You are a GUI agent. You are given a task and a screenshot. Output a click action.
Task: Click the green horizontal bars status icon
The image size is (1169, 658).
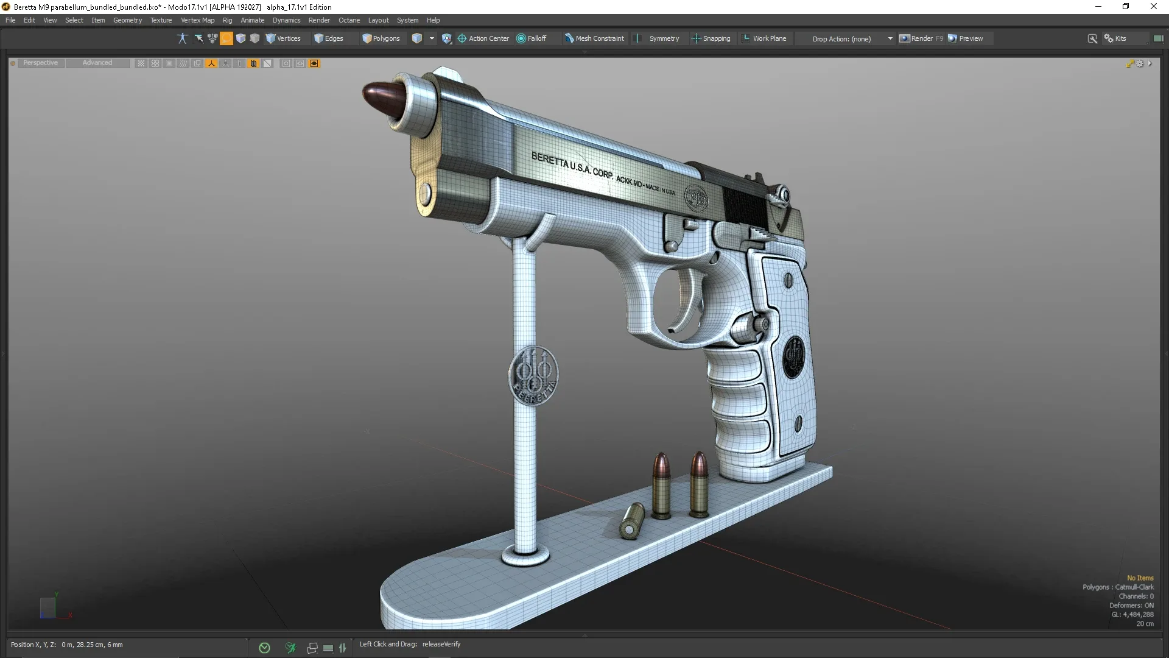pyautogui.click(x=328, y=648)
